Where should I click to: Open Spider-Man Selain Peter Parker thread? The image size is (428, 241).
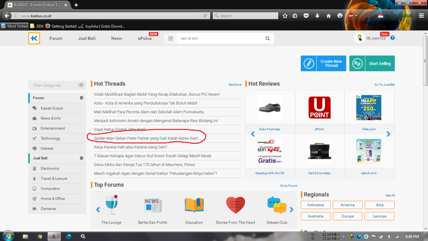(x=146, y=138)
